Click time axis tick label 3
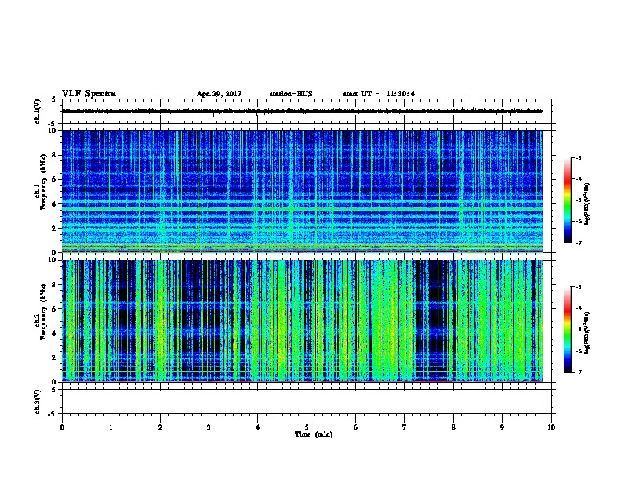The height and width of the screenshot is (479, 621). point(209,427)
